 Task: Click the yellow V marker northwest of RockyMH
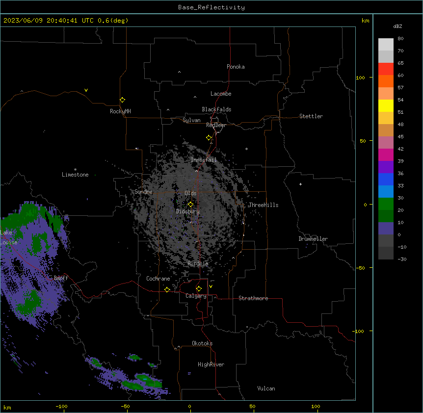point(86,90)
